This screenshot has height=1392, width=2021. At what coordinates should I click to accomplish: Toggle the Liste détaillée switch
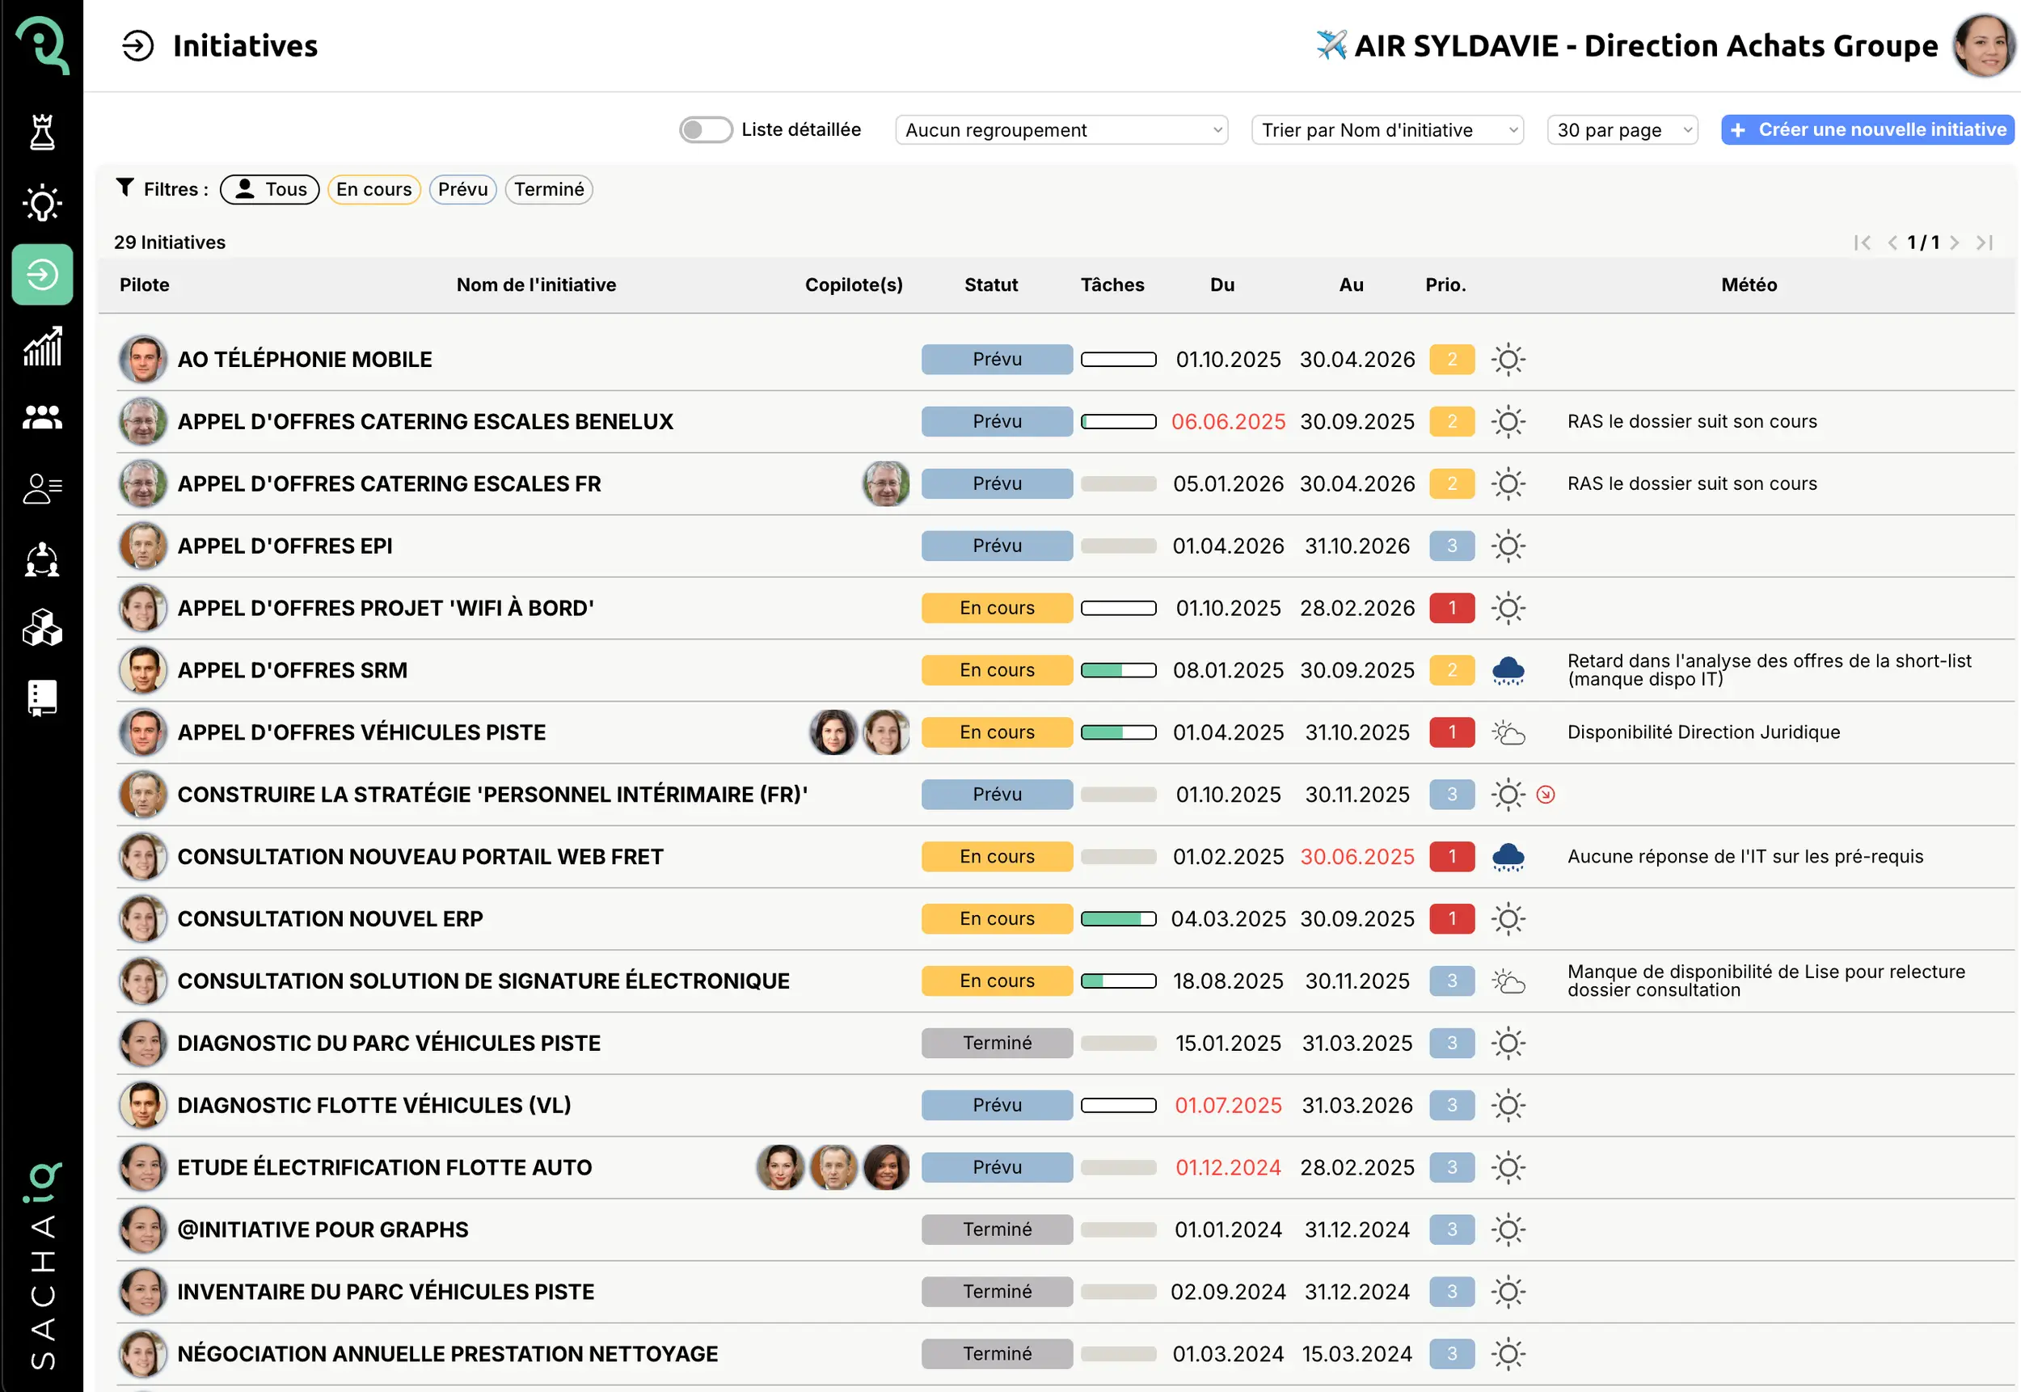[x=705, y=130]
